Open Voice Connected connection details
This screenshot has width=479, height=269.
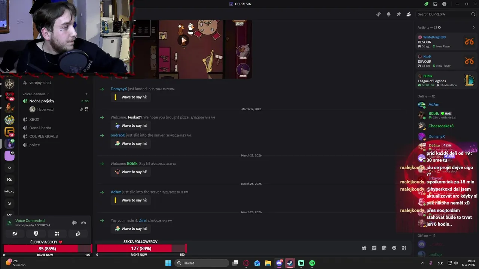[x=30, y=220]
